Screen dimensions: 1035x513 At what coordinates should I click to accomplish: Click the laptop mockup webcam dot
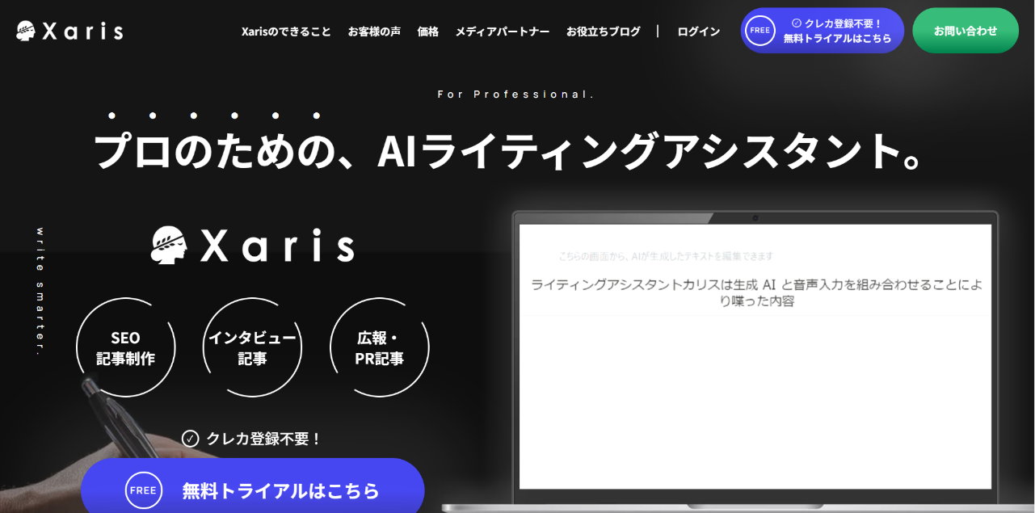(x=755, y=218)
